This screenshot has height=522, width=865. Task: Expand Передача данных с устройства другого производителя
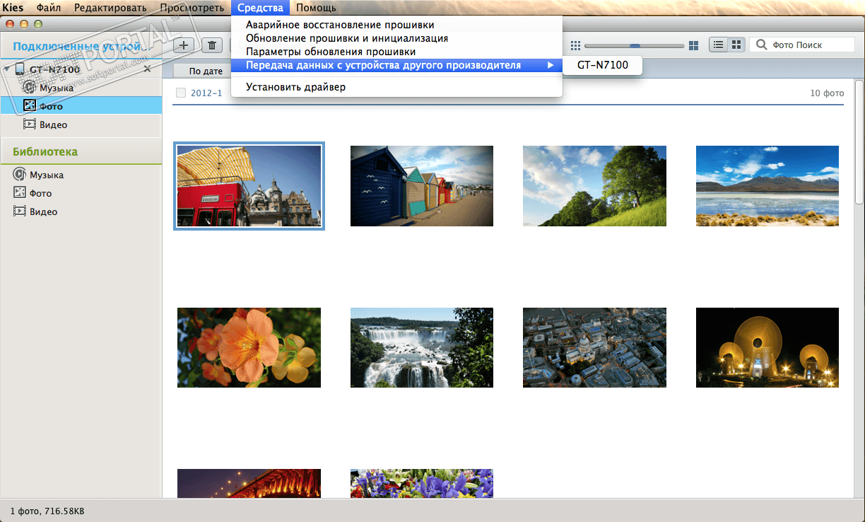pyautogui.click(x=396, y=65)
